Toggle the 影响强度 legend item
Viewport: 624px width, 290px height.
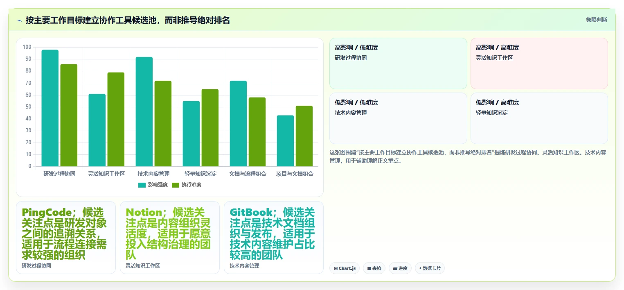pos(153,185)
